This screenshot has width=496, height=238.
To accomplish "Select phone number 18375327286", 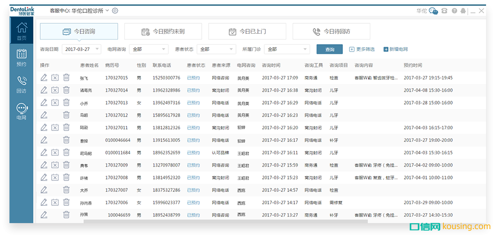I will tap(166, 190).
